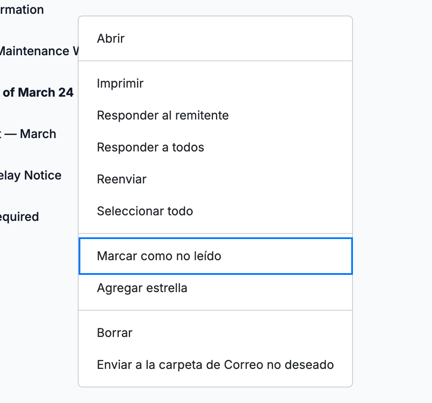Open the email ending in "rmation"
432x403 pixels.
[22, 9]
